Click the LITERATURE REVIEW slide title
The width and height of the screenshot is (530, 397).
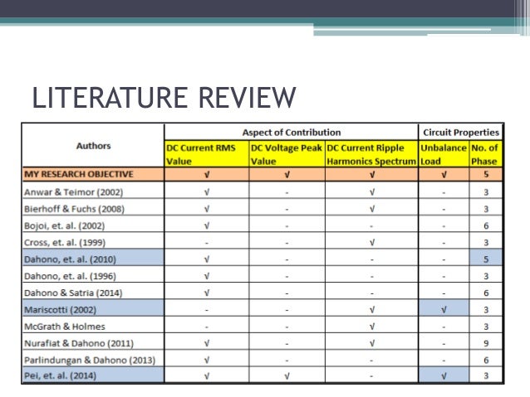pyautogui.click(x=164, y=98)
